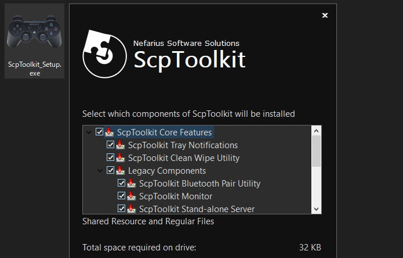403x258 pixels.
Task: Click the '32 KB' required space value
Action: pos(310,248)
